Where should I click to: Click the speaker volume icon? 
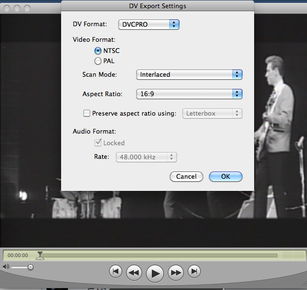(6, 267)
